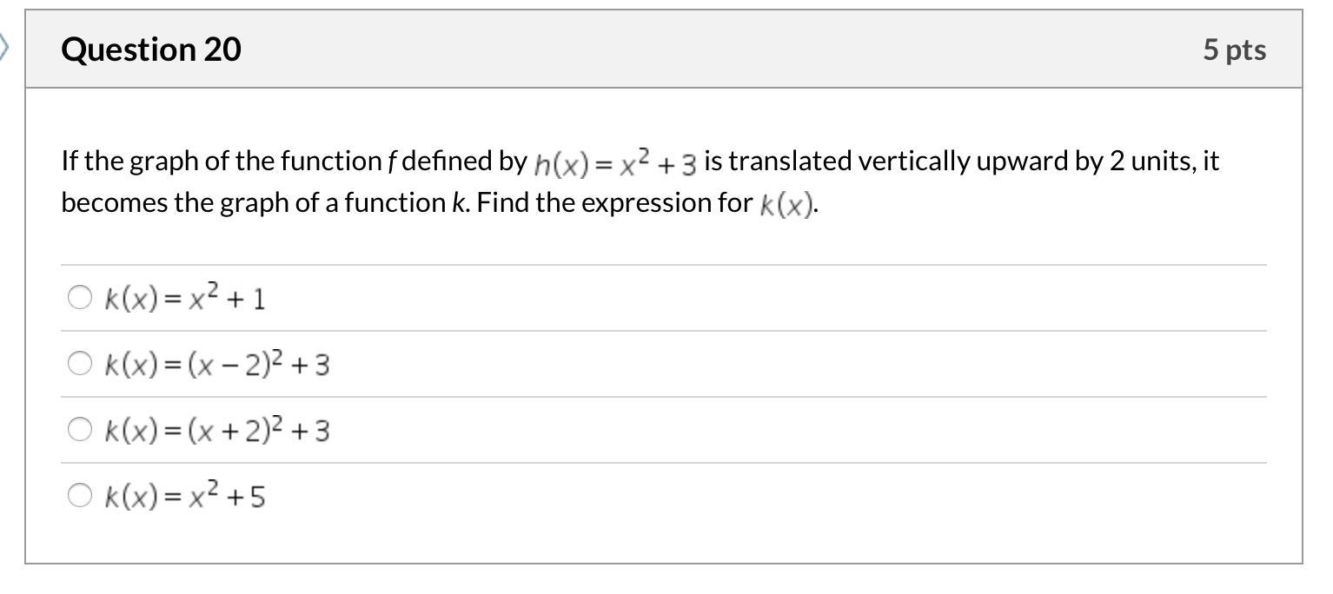Click the answer label text k(x) = x² + 5

click(x=185, y=497)
